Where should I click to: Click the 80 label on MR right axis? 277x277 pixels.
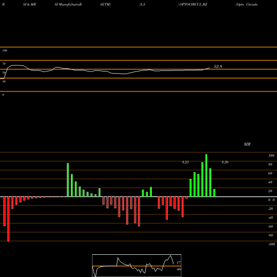tap(270, 165)
